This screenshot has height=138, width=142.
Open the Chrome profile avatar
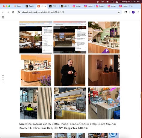pyautogui.click(x=133, y=12)
